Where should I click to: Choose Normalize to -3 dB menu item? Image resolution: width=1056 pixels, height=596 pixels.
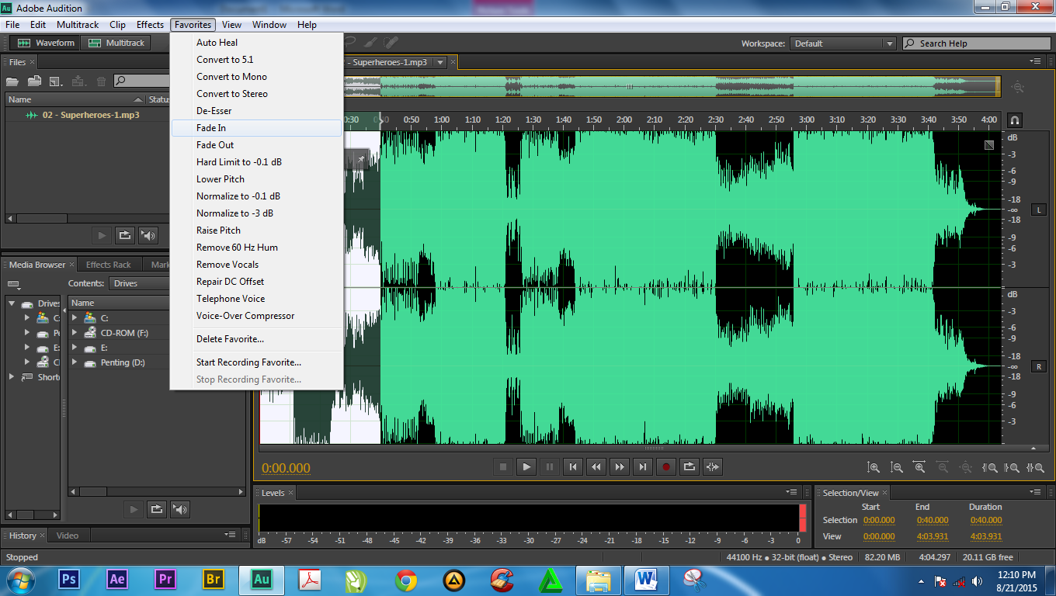click(x=256, y=213)
